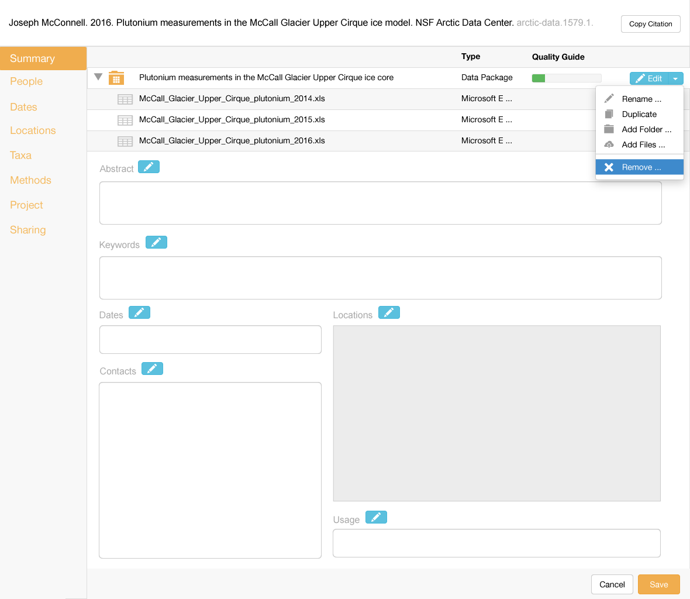Click the table icon for the 2014 xls file
Image resolution: width=690 pixels, height=599 pixels.
click(x=125, y=99)
